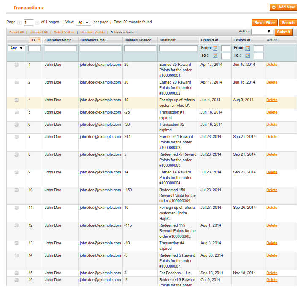The width and height of the screenshot is (306, 287).
Task: Focus the Comment filter field
Action: coord(178,48)
